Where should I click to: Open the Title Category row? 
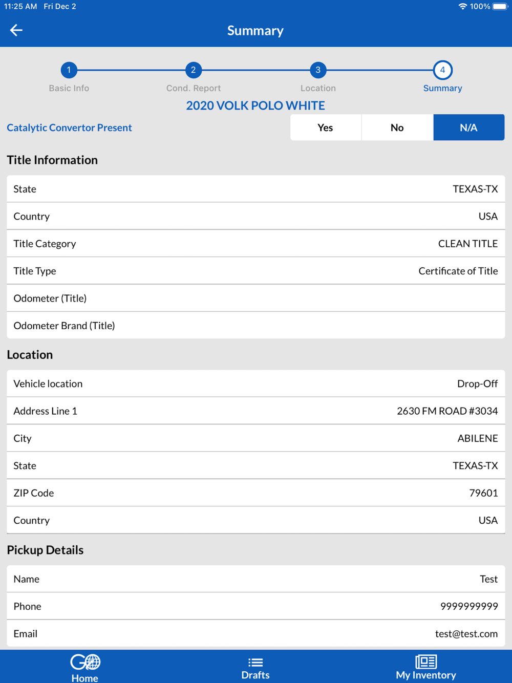click(x=256, y=243)
